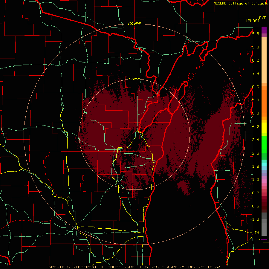Pick the yellow segment of the color bar
Image resolution: width=269 pixels, height=269 pixels.
click(x=264, y=128)
